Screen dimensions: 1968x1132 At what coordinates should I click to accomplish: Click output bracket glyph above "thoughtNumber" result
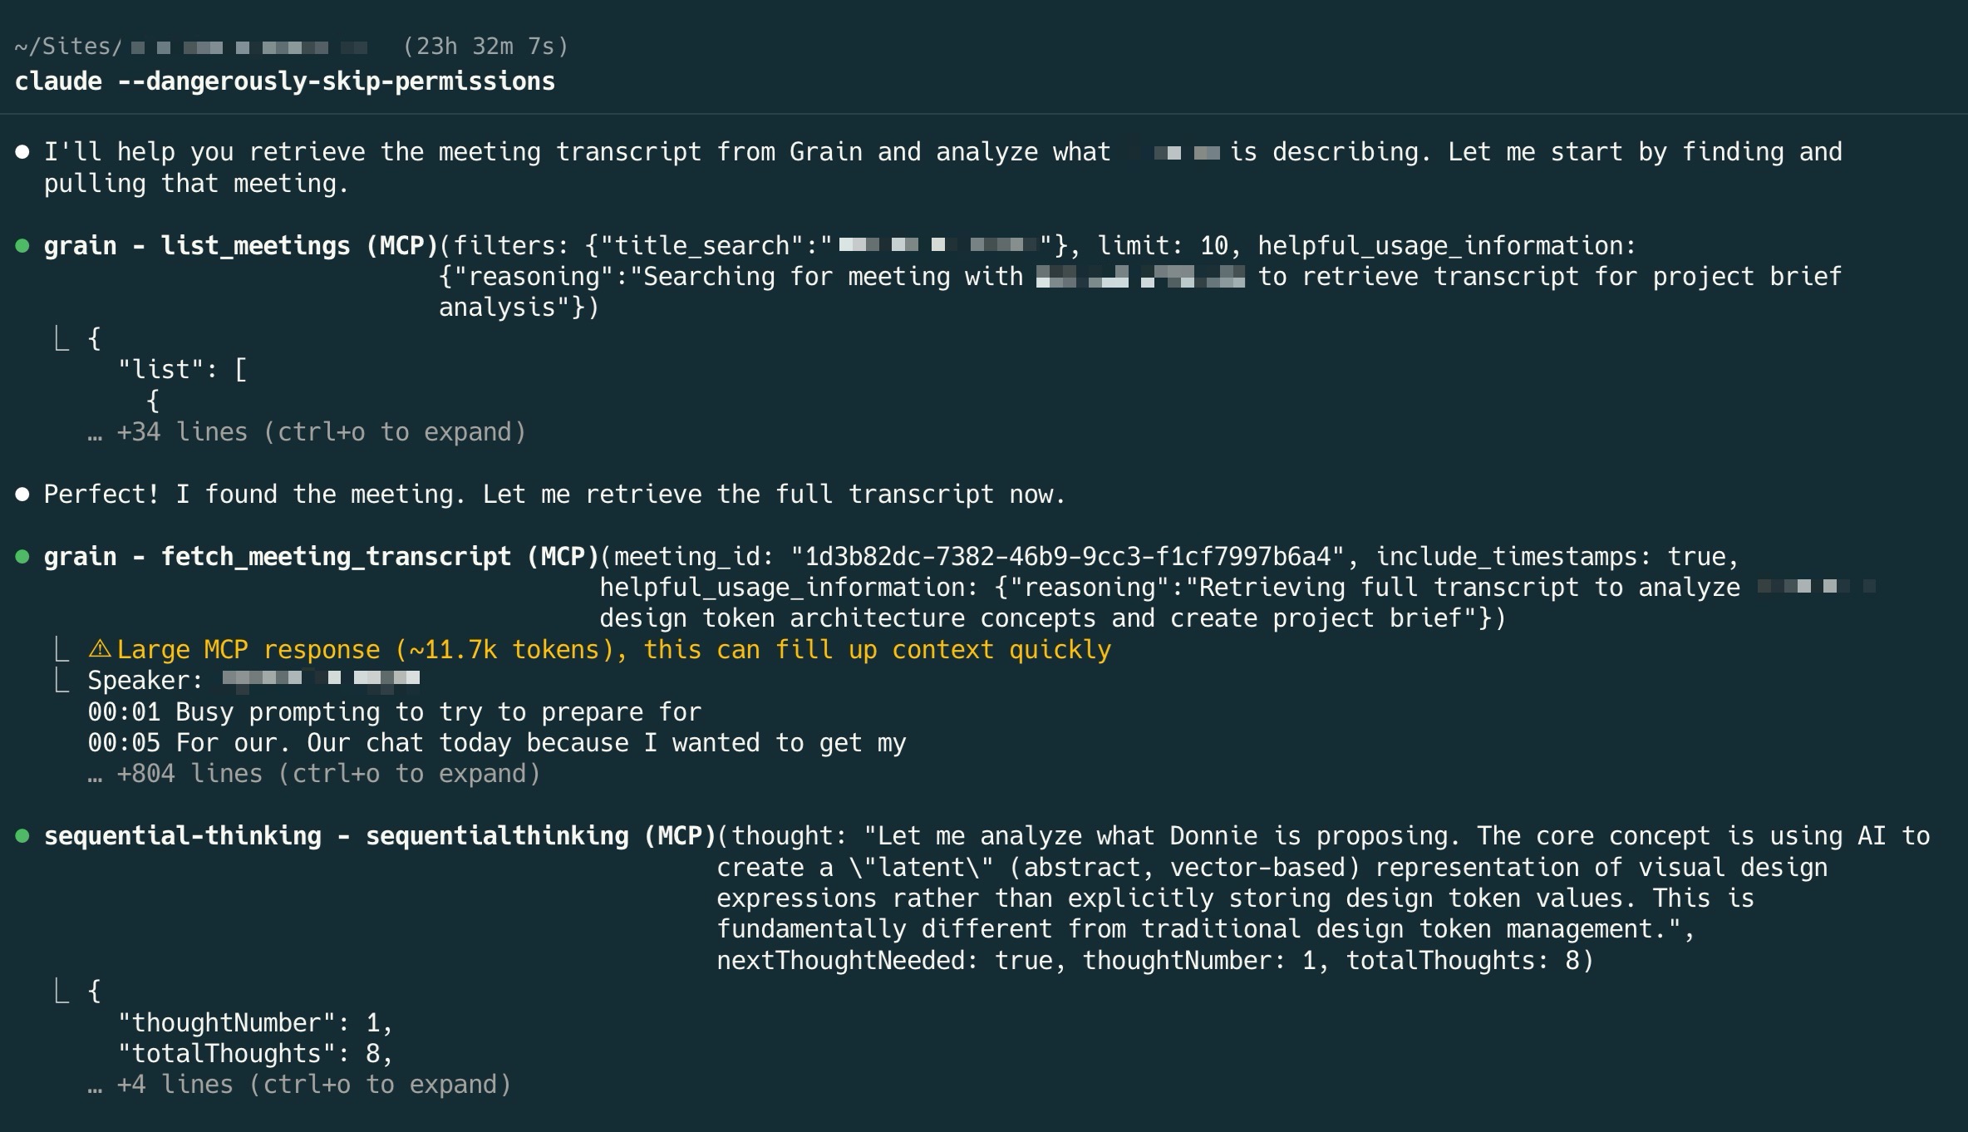tap(61, 990)
